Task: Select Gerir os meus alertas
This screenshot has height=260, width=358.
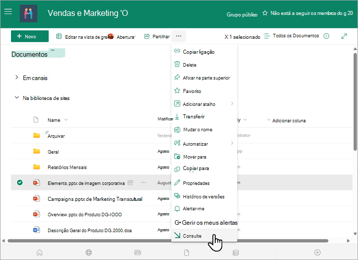Action: point(204,222)
